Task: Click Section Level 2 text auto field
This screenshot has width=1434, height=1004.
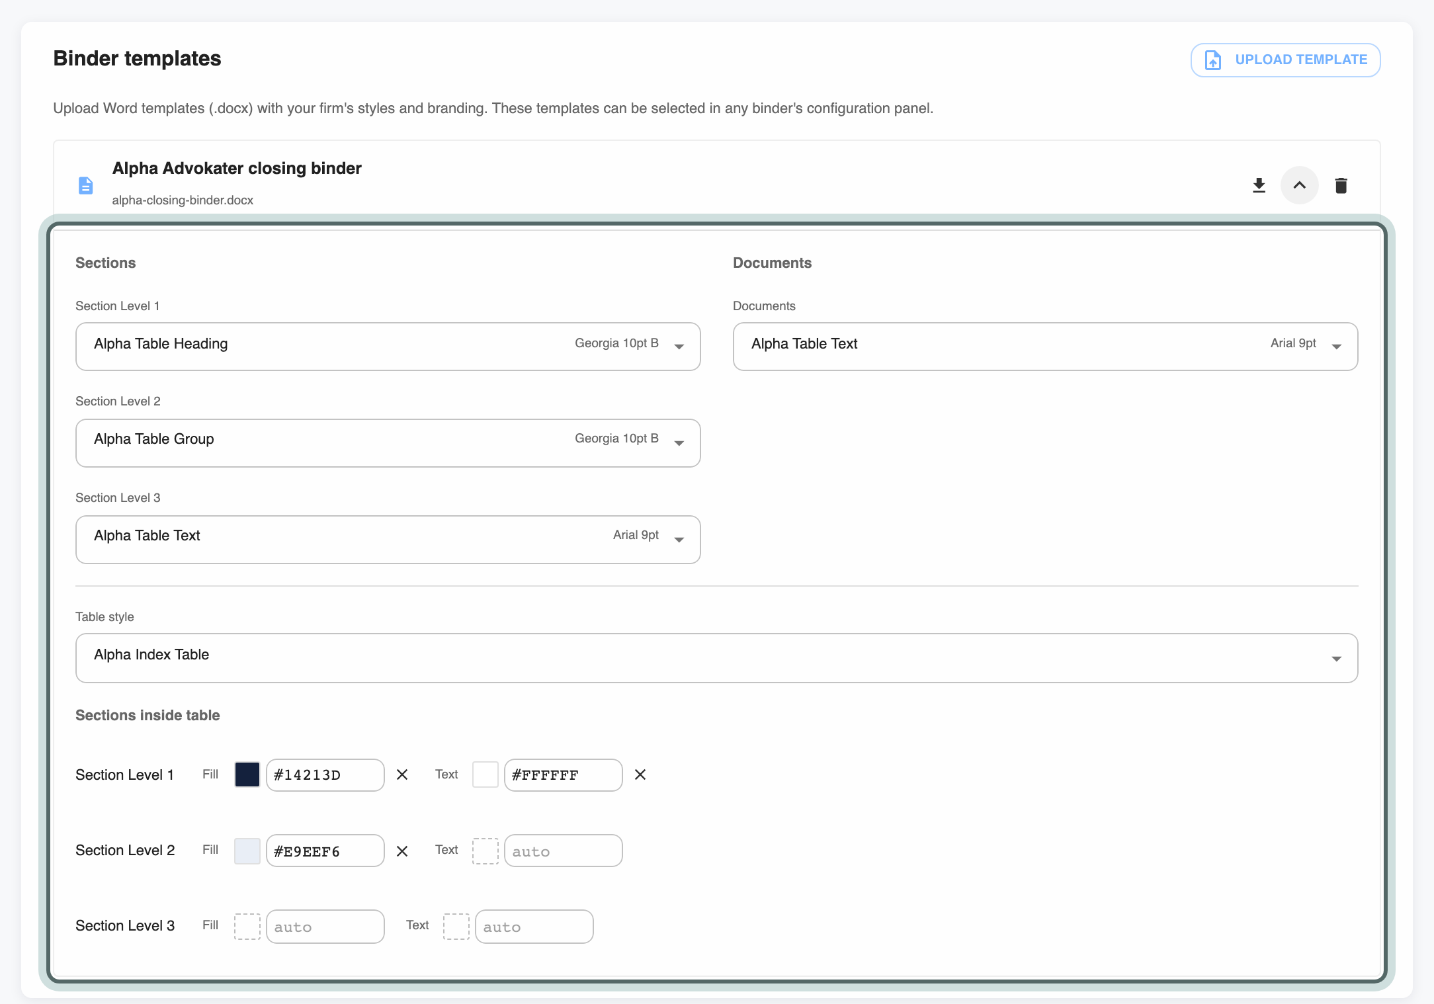Action: click(564, 851)
